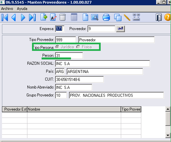Image resolution: width=171 pixels, height=142 pixels.
Task: Click the grid scrollbar down arrow
Action: point(168,135)
